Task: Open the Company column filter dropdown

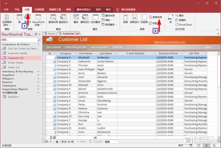Action: coord(76,54)
